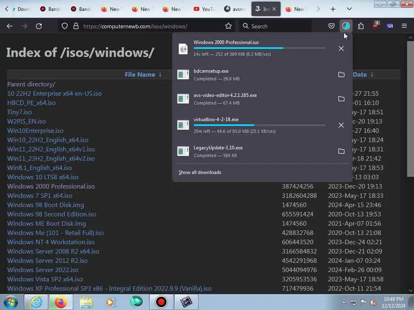Show hidden tray icons arrow
The height and width of the screenshot is (310, 414).
(x=344, y=302)
